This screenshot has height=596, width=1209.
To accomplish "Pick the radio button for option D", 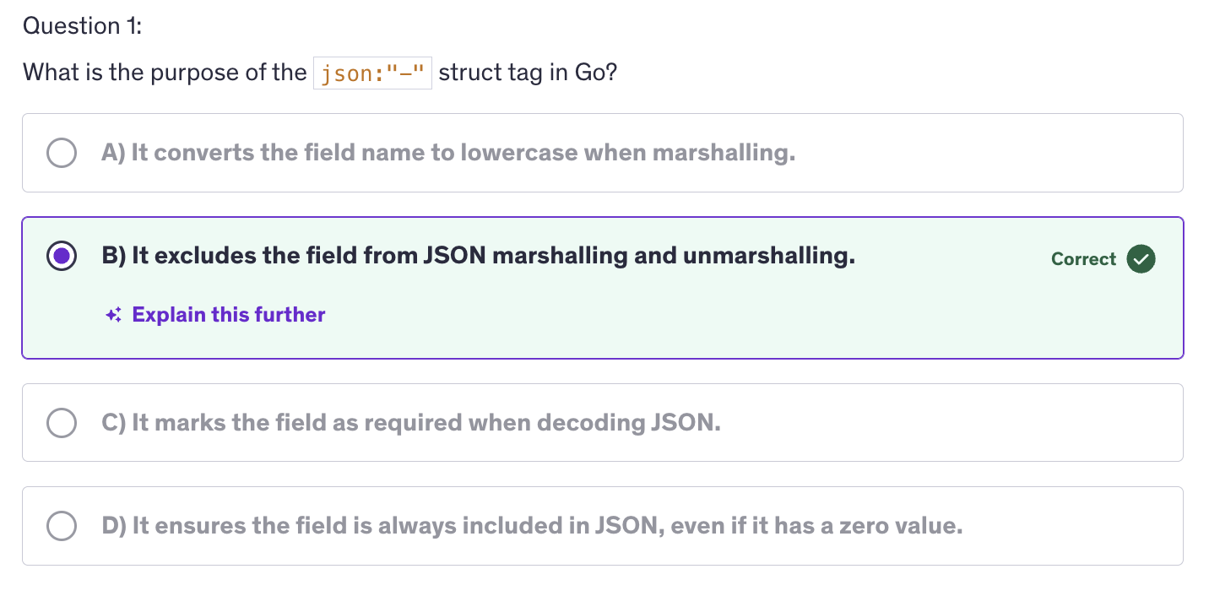I will click(x=62, y=526).
